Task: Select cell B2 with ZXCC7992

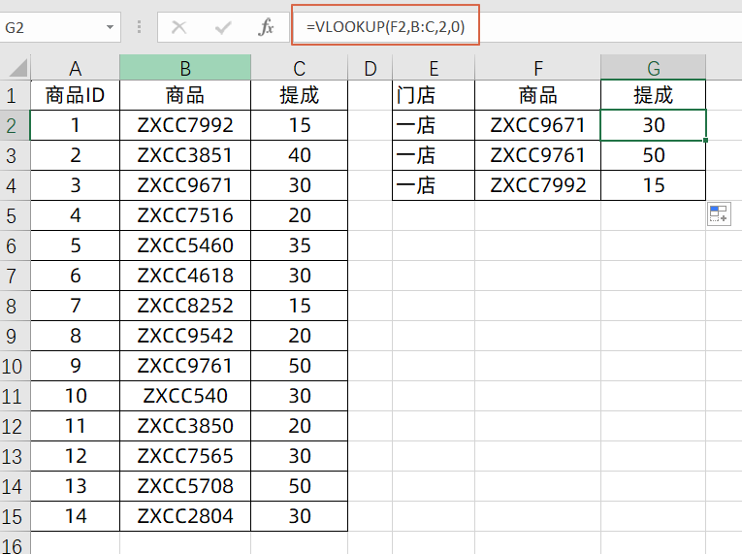Action: click(x=185, y=125)
